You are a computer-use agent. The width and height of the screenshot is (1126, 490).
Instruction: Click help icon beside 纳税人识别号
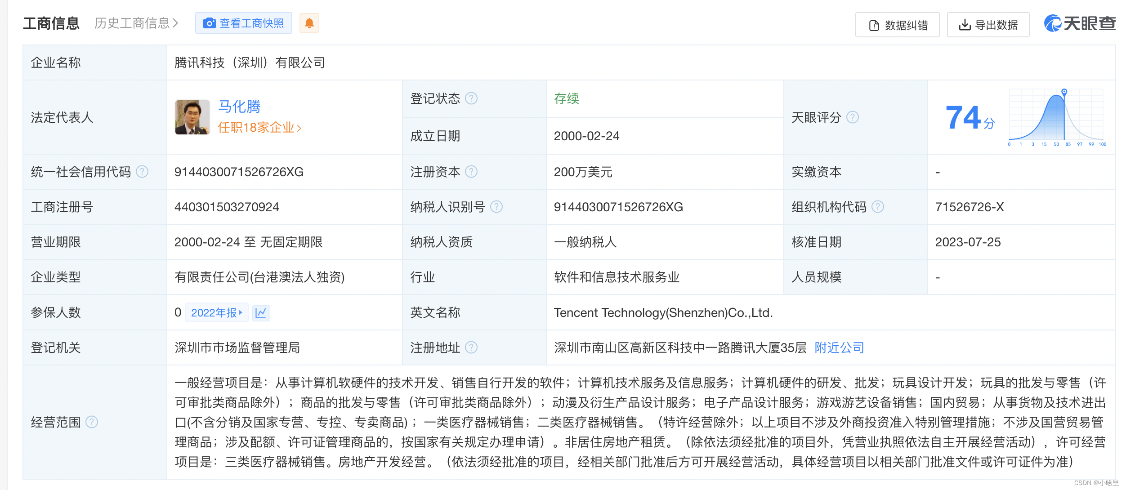pos(496,207)
